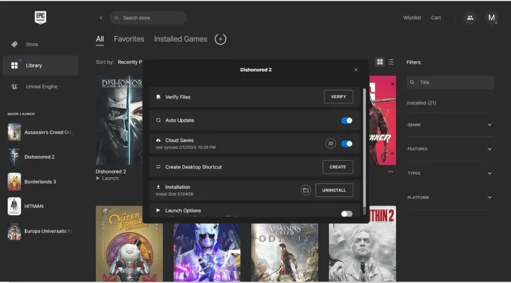Image resolution: width=511 pixels, height=283 pixels.
Task: Open cloud save sync conflict icon
Action: 330,143
